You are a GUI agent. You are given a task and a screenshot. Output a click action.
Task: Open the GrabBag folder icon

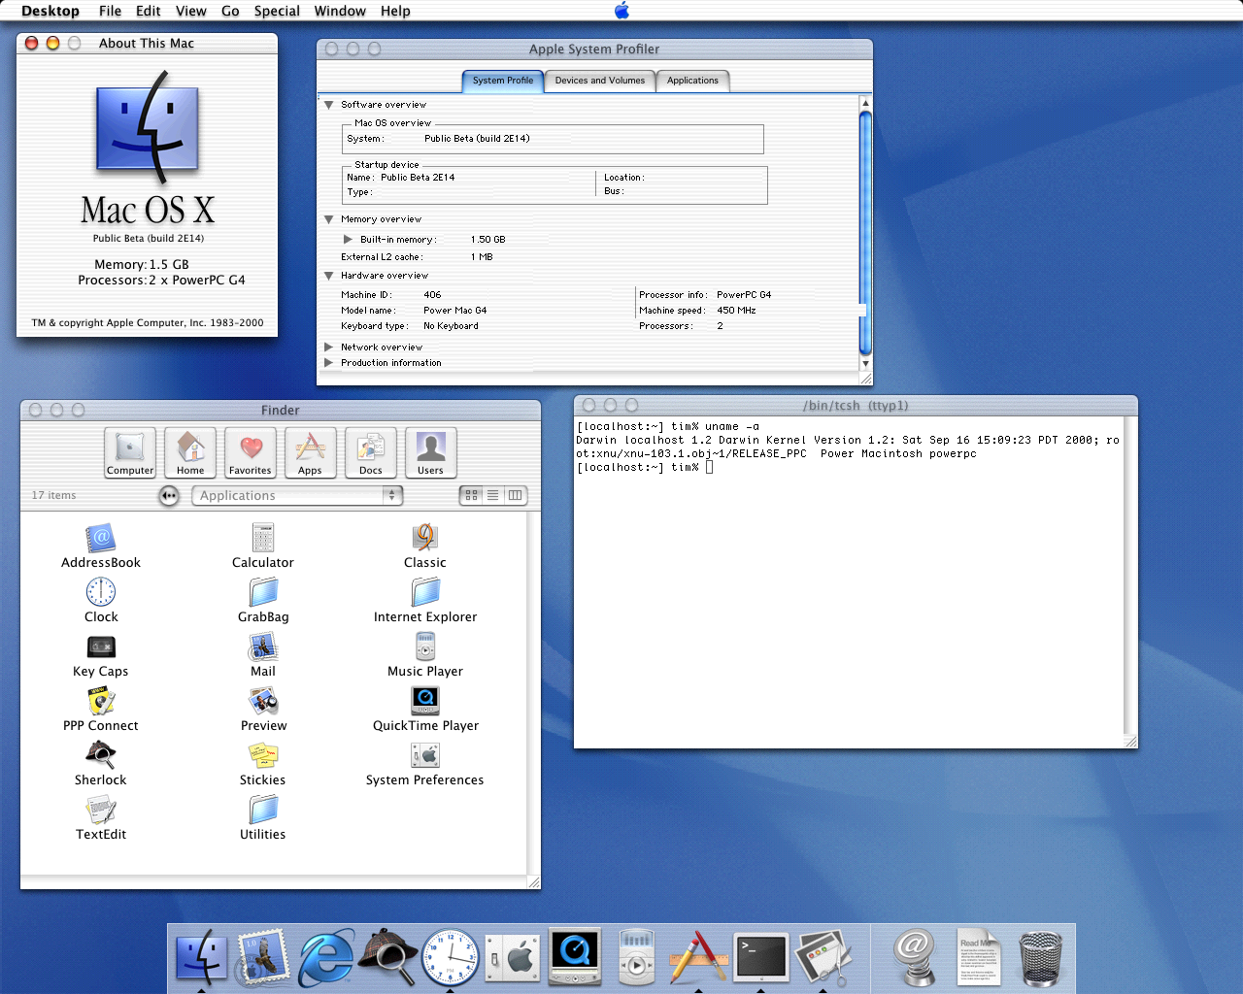pyautogui.click(x=263, y=592)
